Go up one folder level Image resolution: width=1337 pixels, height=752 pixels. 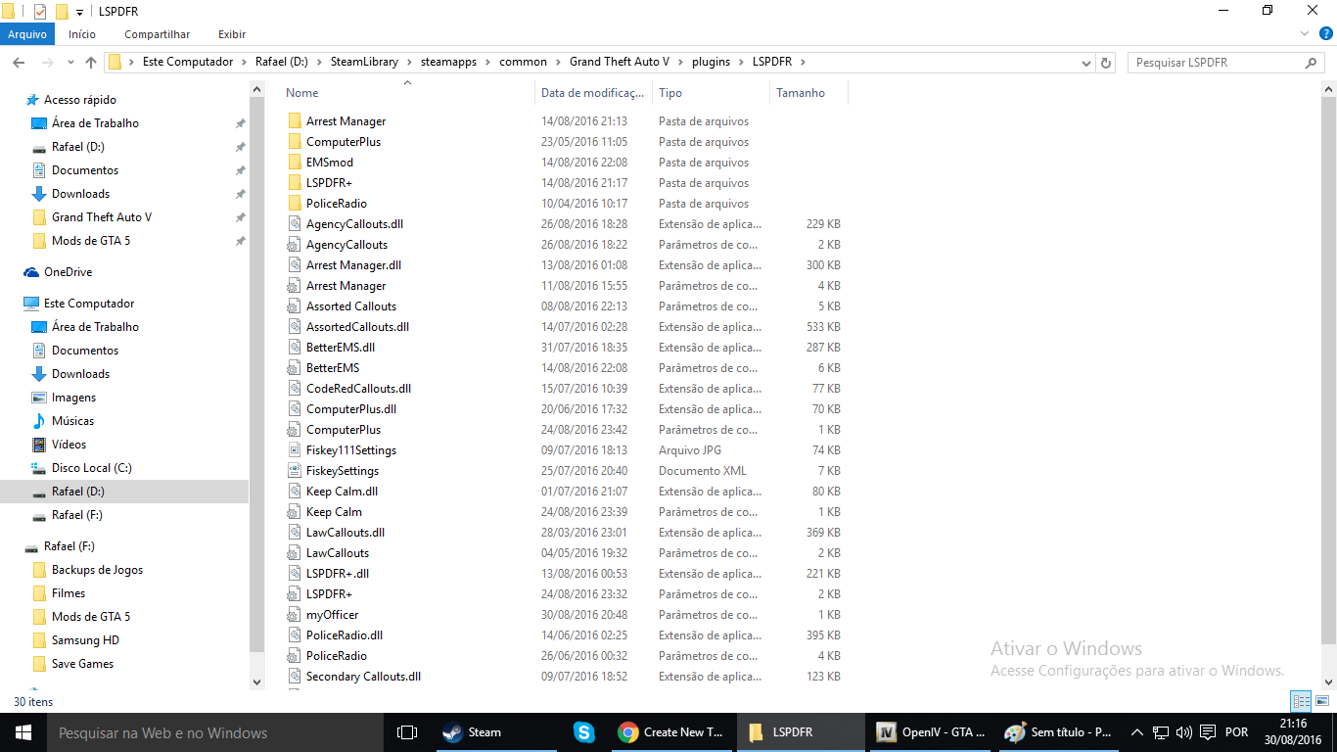pos(91,62)
